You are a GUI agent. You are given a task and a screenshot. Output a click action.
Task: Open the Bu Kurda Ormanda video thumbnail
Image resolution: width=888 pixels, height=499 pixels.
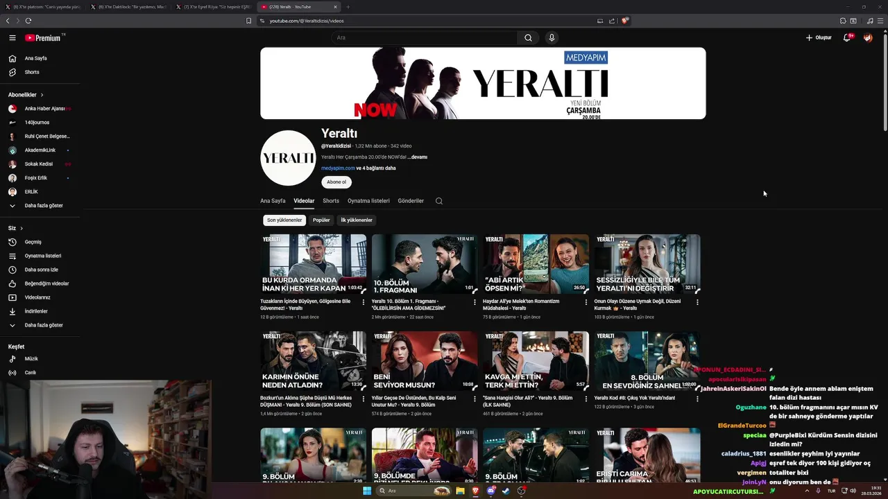point(313,264)
